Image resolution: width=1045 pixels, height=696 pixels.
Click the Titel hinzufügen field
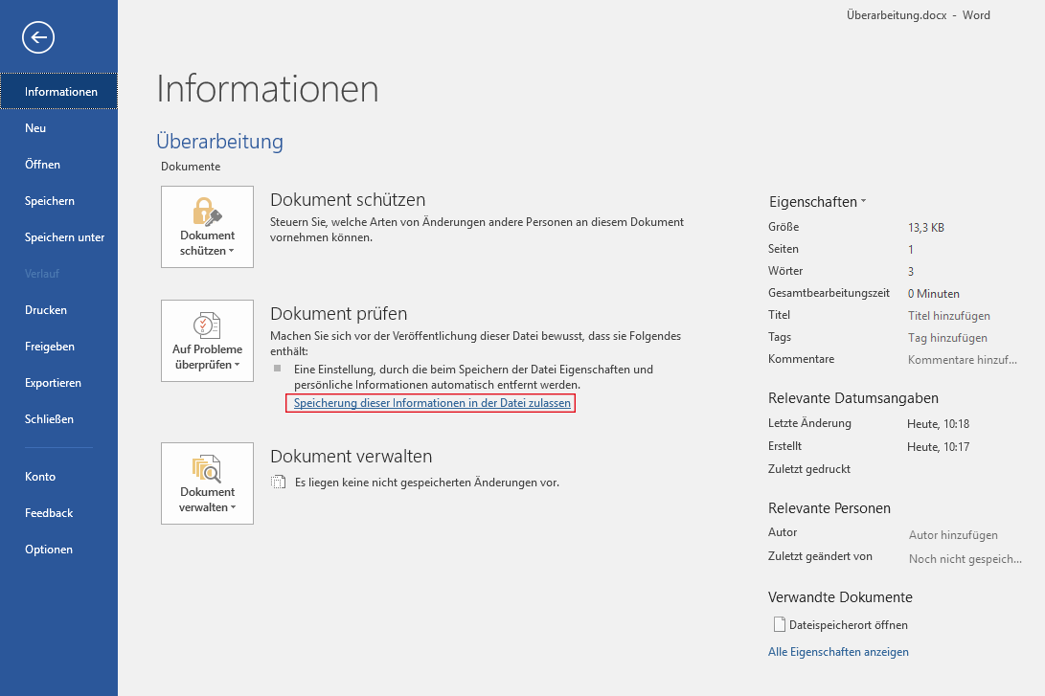coord(948,316)
